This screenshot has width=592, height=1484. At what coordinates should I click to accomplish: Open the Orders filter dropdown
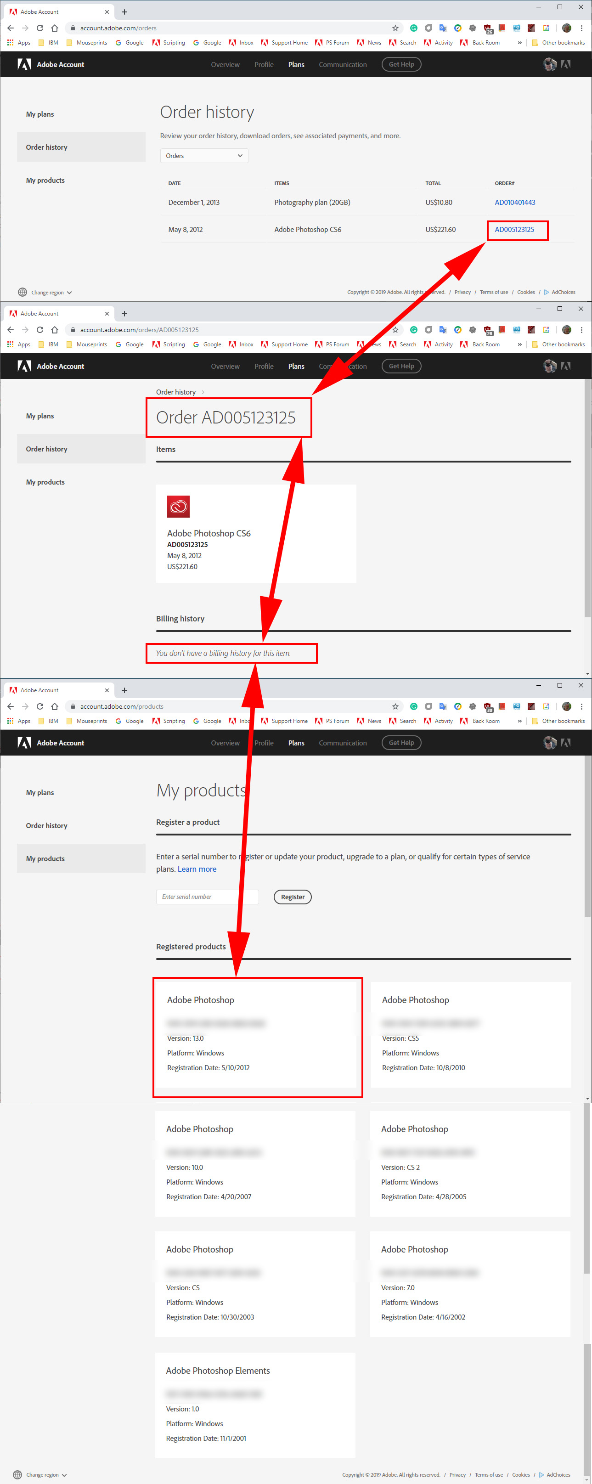pyautogui.click(x=204, y=156)
